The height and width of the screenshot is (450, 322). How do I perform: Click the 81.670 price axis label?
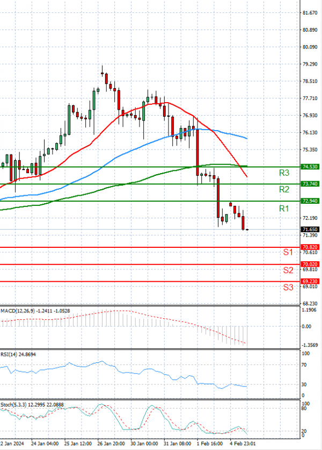pyautogui.click(x=309, y=12)
